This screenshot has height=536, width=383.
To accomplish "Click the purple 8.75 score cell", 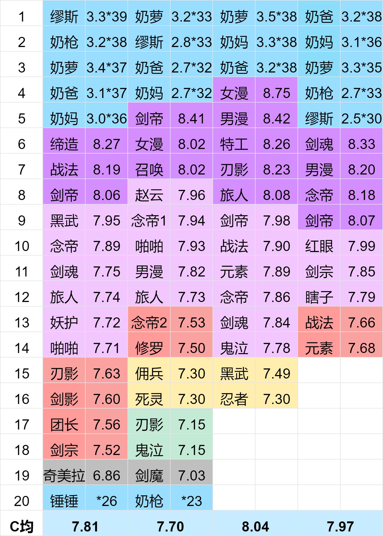I will pos(276,90).
